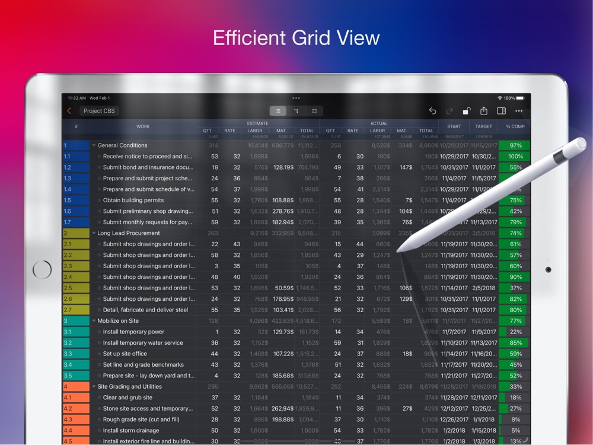
Task: Click the TARGET column header
Action: [x=483, y=126]
